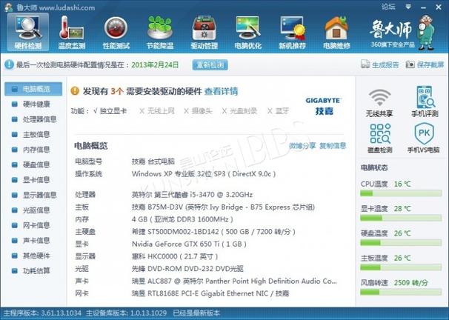449x320 pixels.
Task: Click the 先锋 DVD-ROM drive value
Action: point(187,268)
